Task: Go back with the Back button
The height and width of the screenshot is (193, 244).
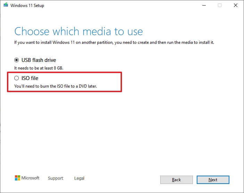Action: [176, 180]
